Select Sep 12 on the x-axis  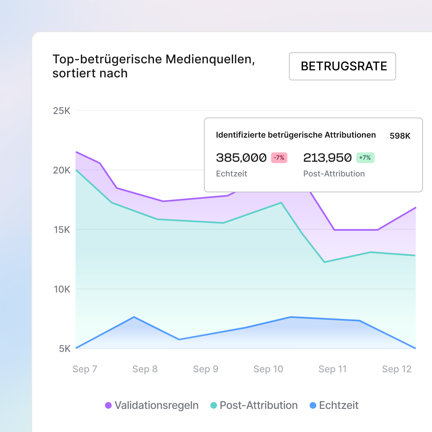[397, 369]
